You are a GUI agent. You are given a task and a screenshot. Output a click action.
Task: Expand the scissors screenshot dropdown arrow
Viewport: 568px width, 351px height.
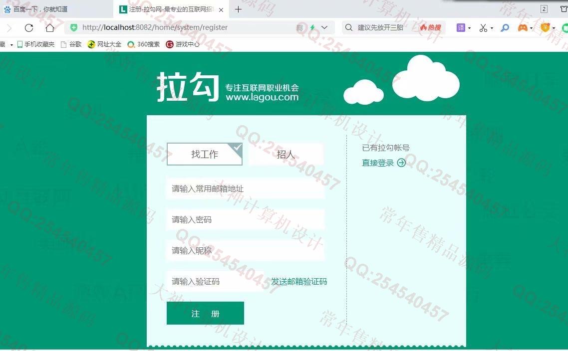point(492,28)
